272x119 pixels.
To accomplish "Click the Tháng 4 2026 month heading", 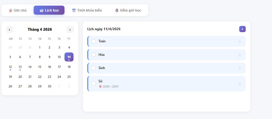I will [x=40, y=29].
